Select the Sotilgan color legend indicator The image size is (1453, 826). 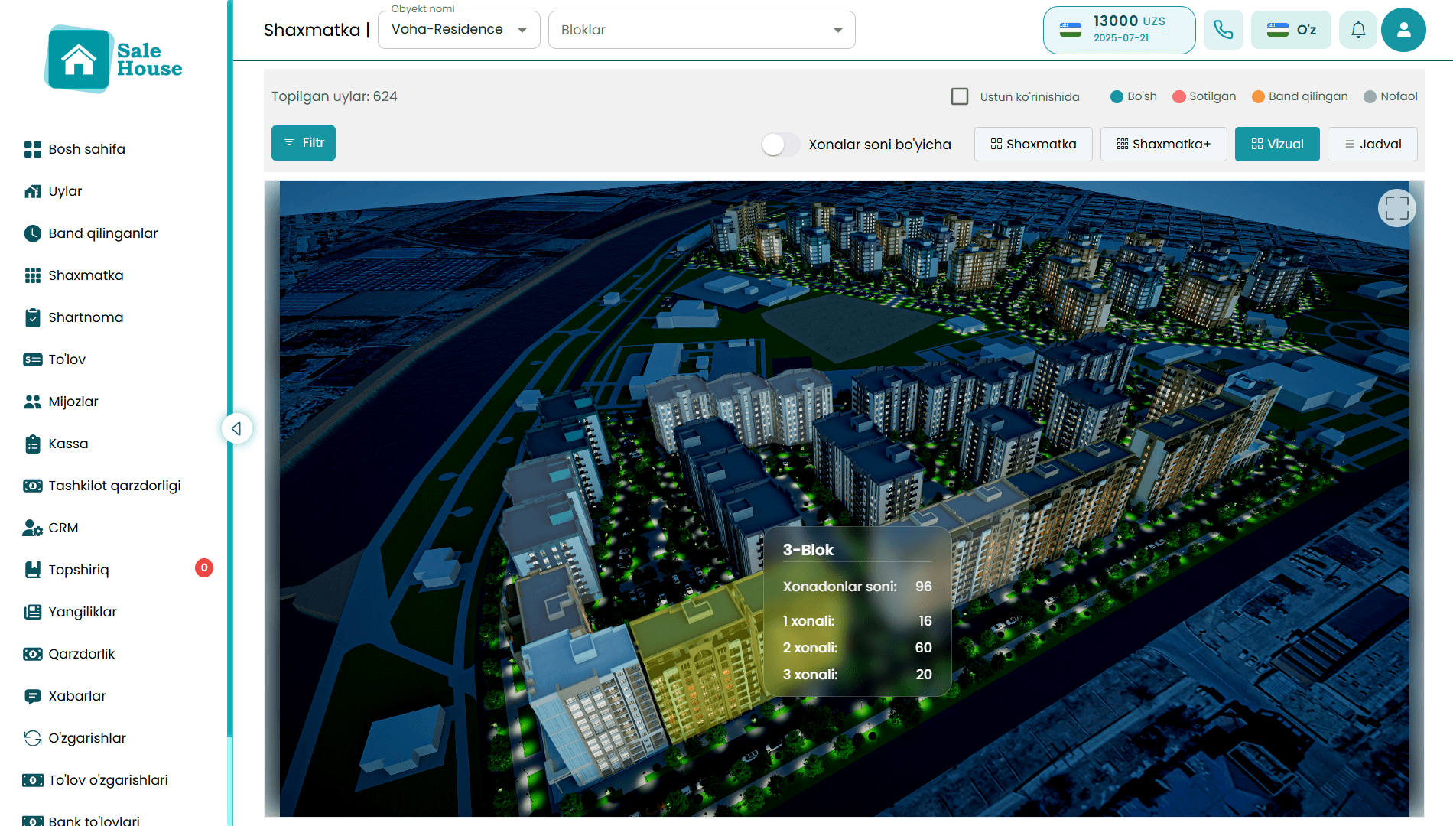click(1203, 96)
